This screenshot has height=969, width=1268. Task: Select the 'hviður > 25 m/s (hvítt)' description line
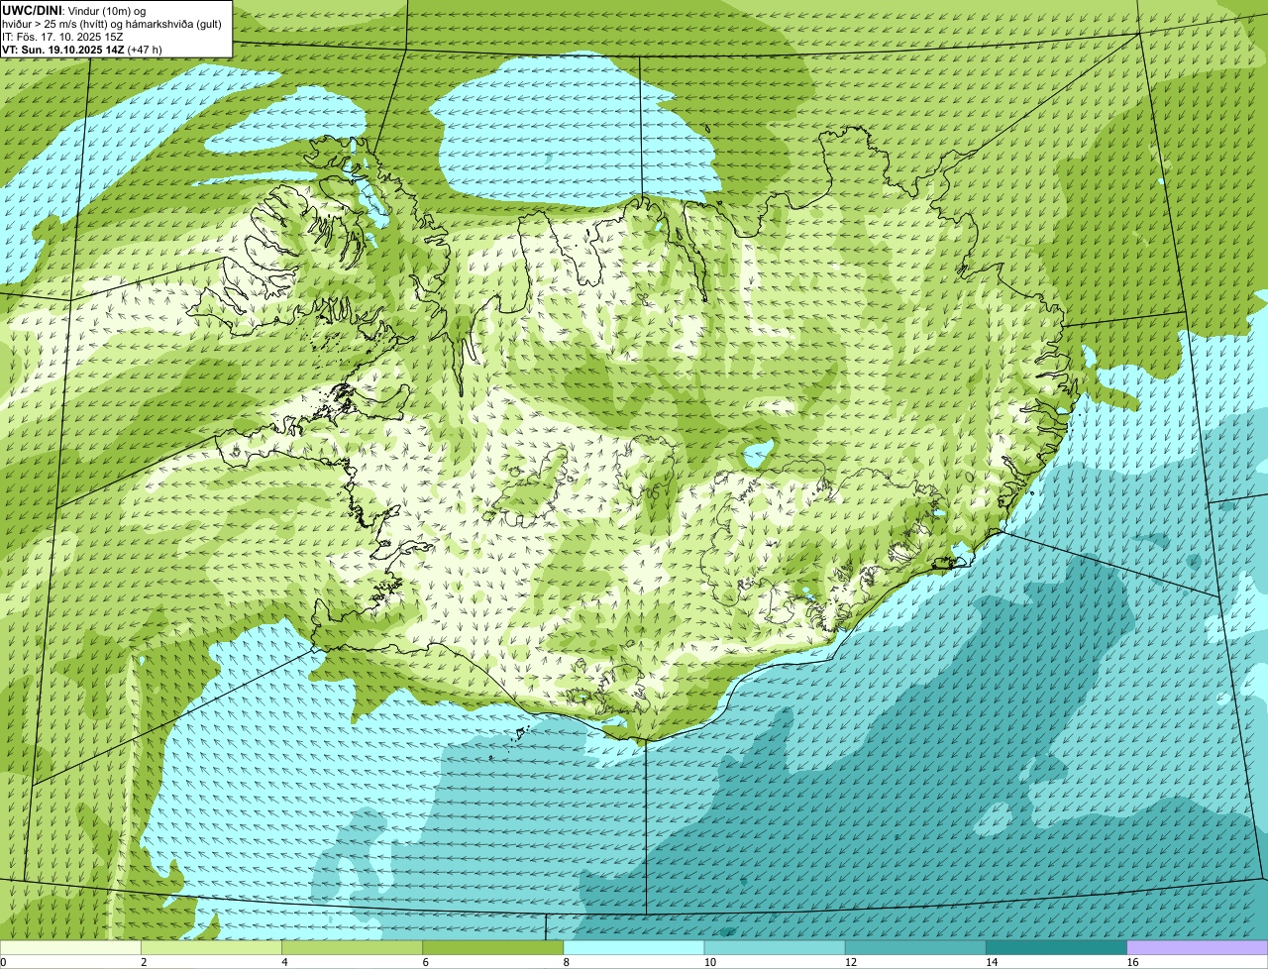click(x=112, y=24)
